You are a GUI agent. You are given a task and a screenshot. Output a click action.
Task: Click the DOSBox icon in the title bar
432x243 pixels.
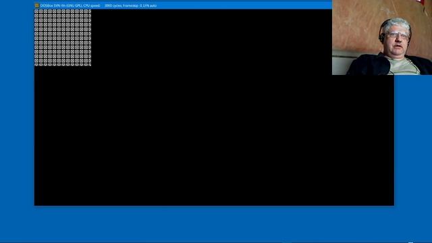pyautogui.click(x=37, y=5)
